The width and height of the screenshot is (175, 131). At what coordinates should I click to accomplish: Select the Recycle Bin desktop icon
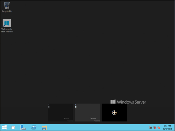pyautogui.click(x=7, y=7)
